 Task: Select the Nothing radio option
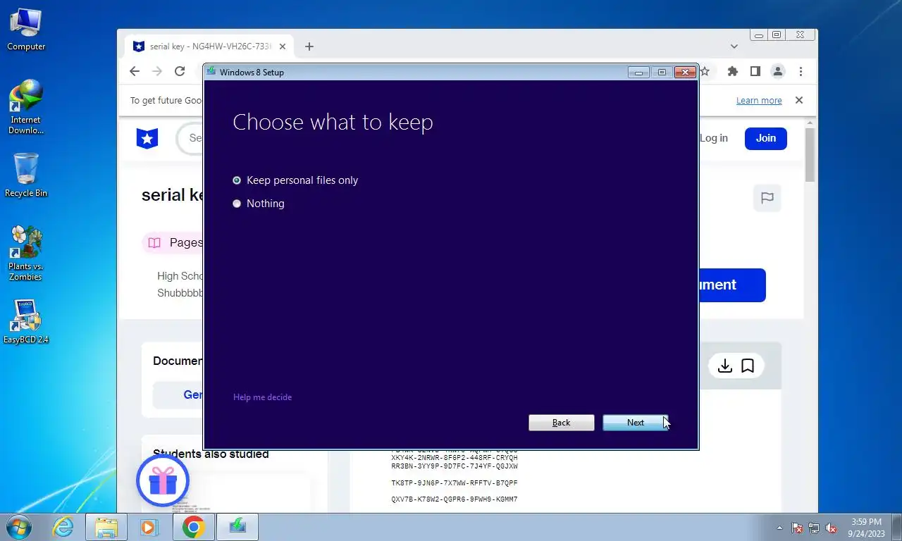[259, 204]
